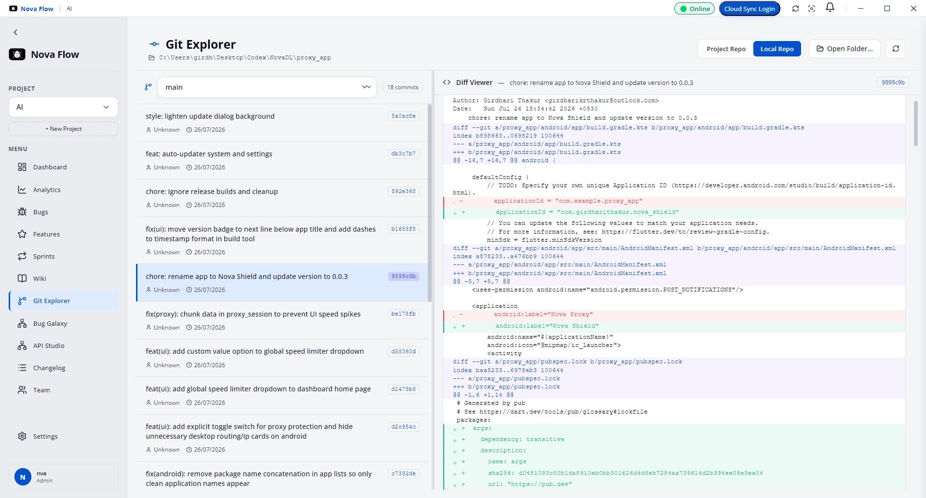Screen dimensions: 926x498
Task: Open the Wiki menu item label
Action: coord(40,278)
